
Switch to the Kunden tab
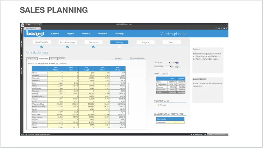pos(53,59)
